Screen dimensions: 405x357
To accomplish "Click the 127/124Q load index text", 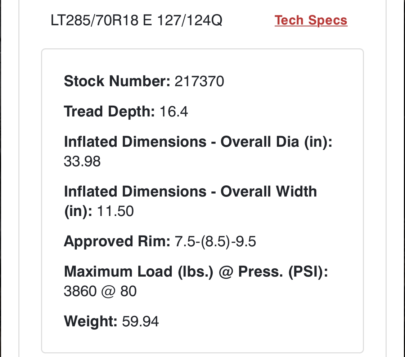I will (x=190, y=20).
